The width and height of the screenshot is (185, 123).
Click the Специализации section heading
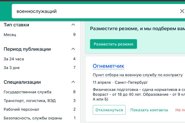pos(22,82)
